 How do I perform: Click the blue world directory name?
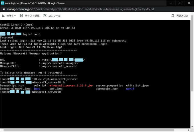click(130, 89)
